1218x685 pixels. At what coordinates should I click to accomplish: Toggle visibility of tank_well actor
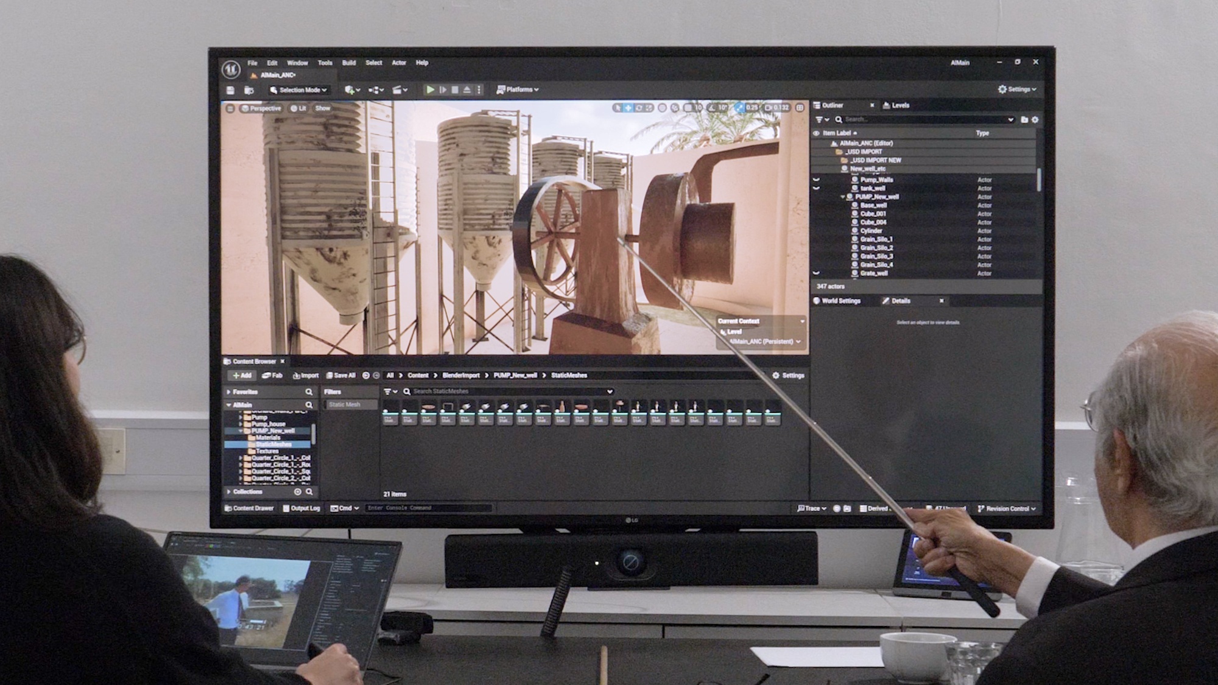816,188
